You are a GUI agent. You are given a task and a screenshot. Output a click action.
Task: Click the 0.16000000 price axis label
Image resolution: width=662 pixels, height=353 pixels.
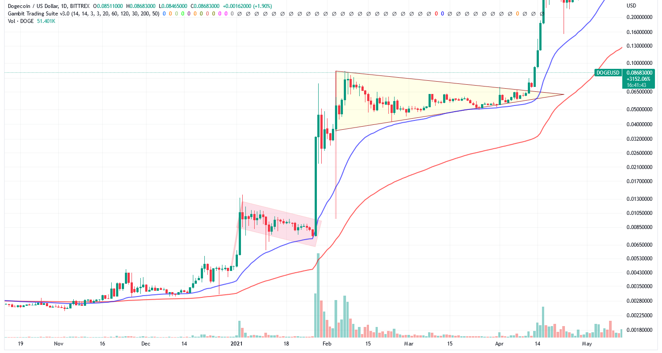point(640,32)
